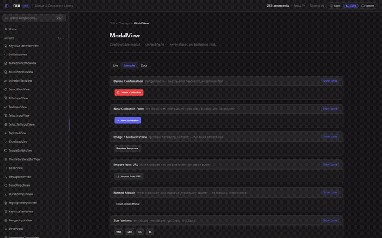382x238 pixels.
Task: Click the ModalView page heading
Action: point(125,36)
